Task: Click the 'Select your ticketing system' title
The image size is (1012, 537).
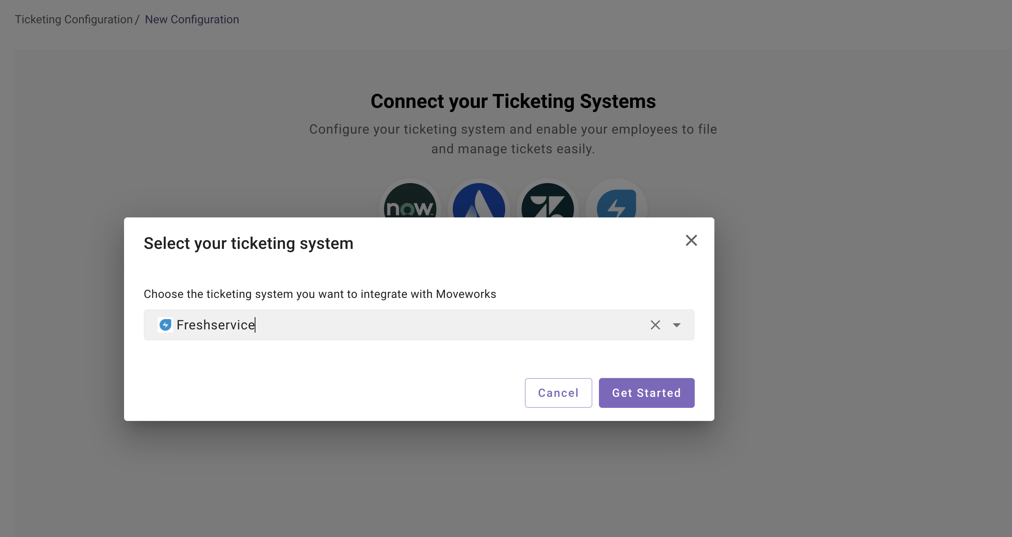Action: [x=248, y=243]
